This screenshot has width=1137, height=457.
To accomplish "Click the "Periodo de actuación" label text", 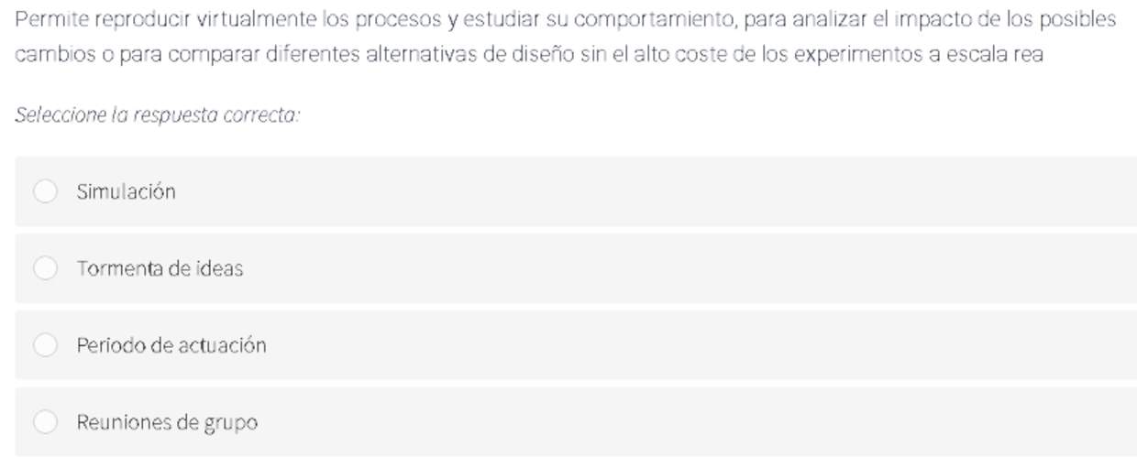I will click(x=171, y=345).
